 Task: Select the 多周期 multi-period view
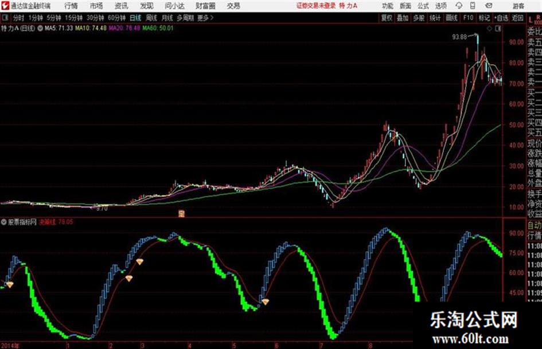point(186,18)
